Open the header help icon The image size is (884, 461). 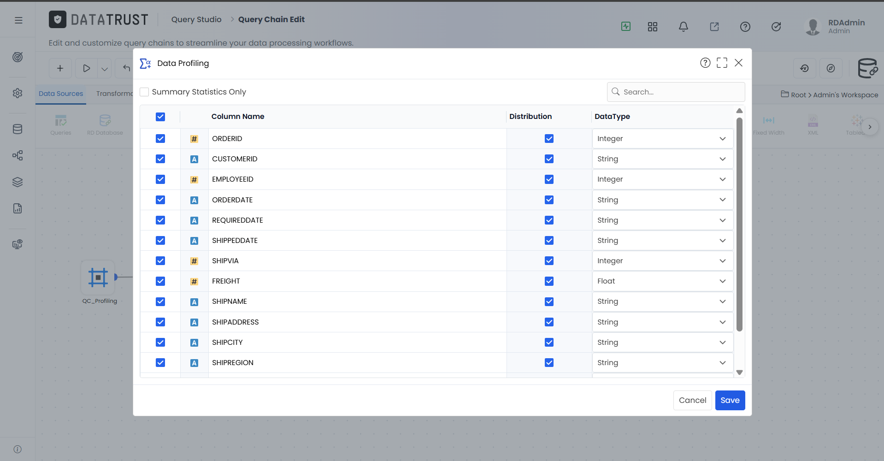[x=745, y=27]
